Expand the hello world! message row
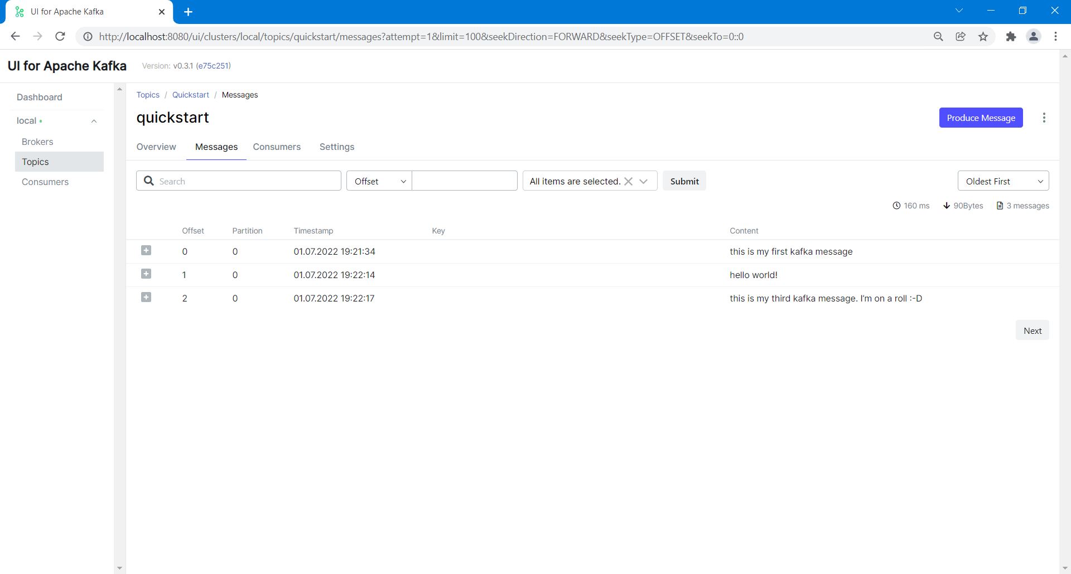This screenshot has height=574, width=1071. tap(146, 274)
